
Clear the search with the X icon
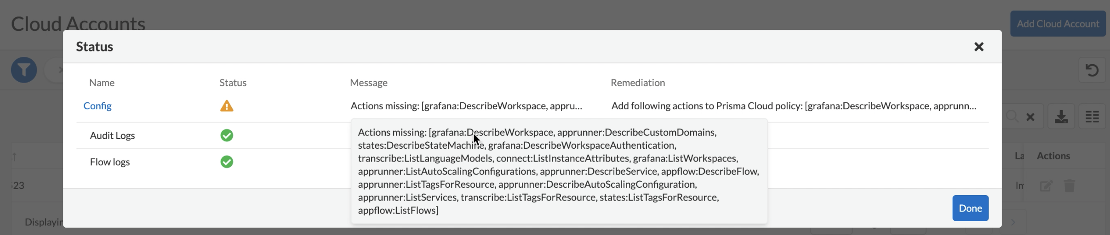1030,117
